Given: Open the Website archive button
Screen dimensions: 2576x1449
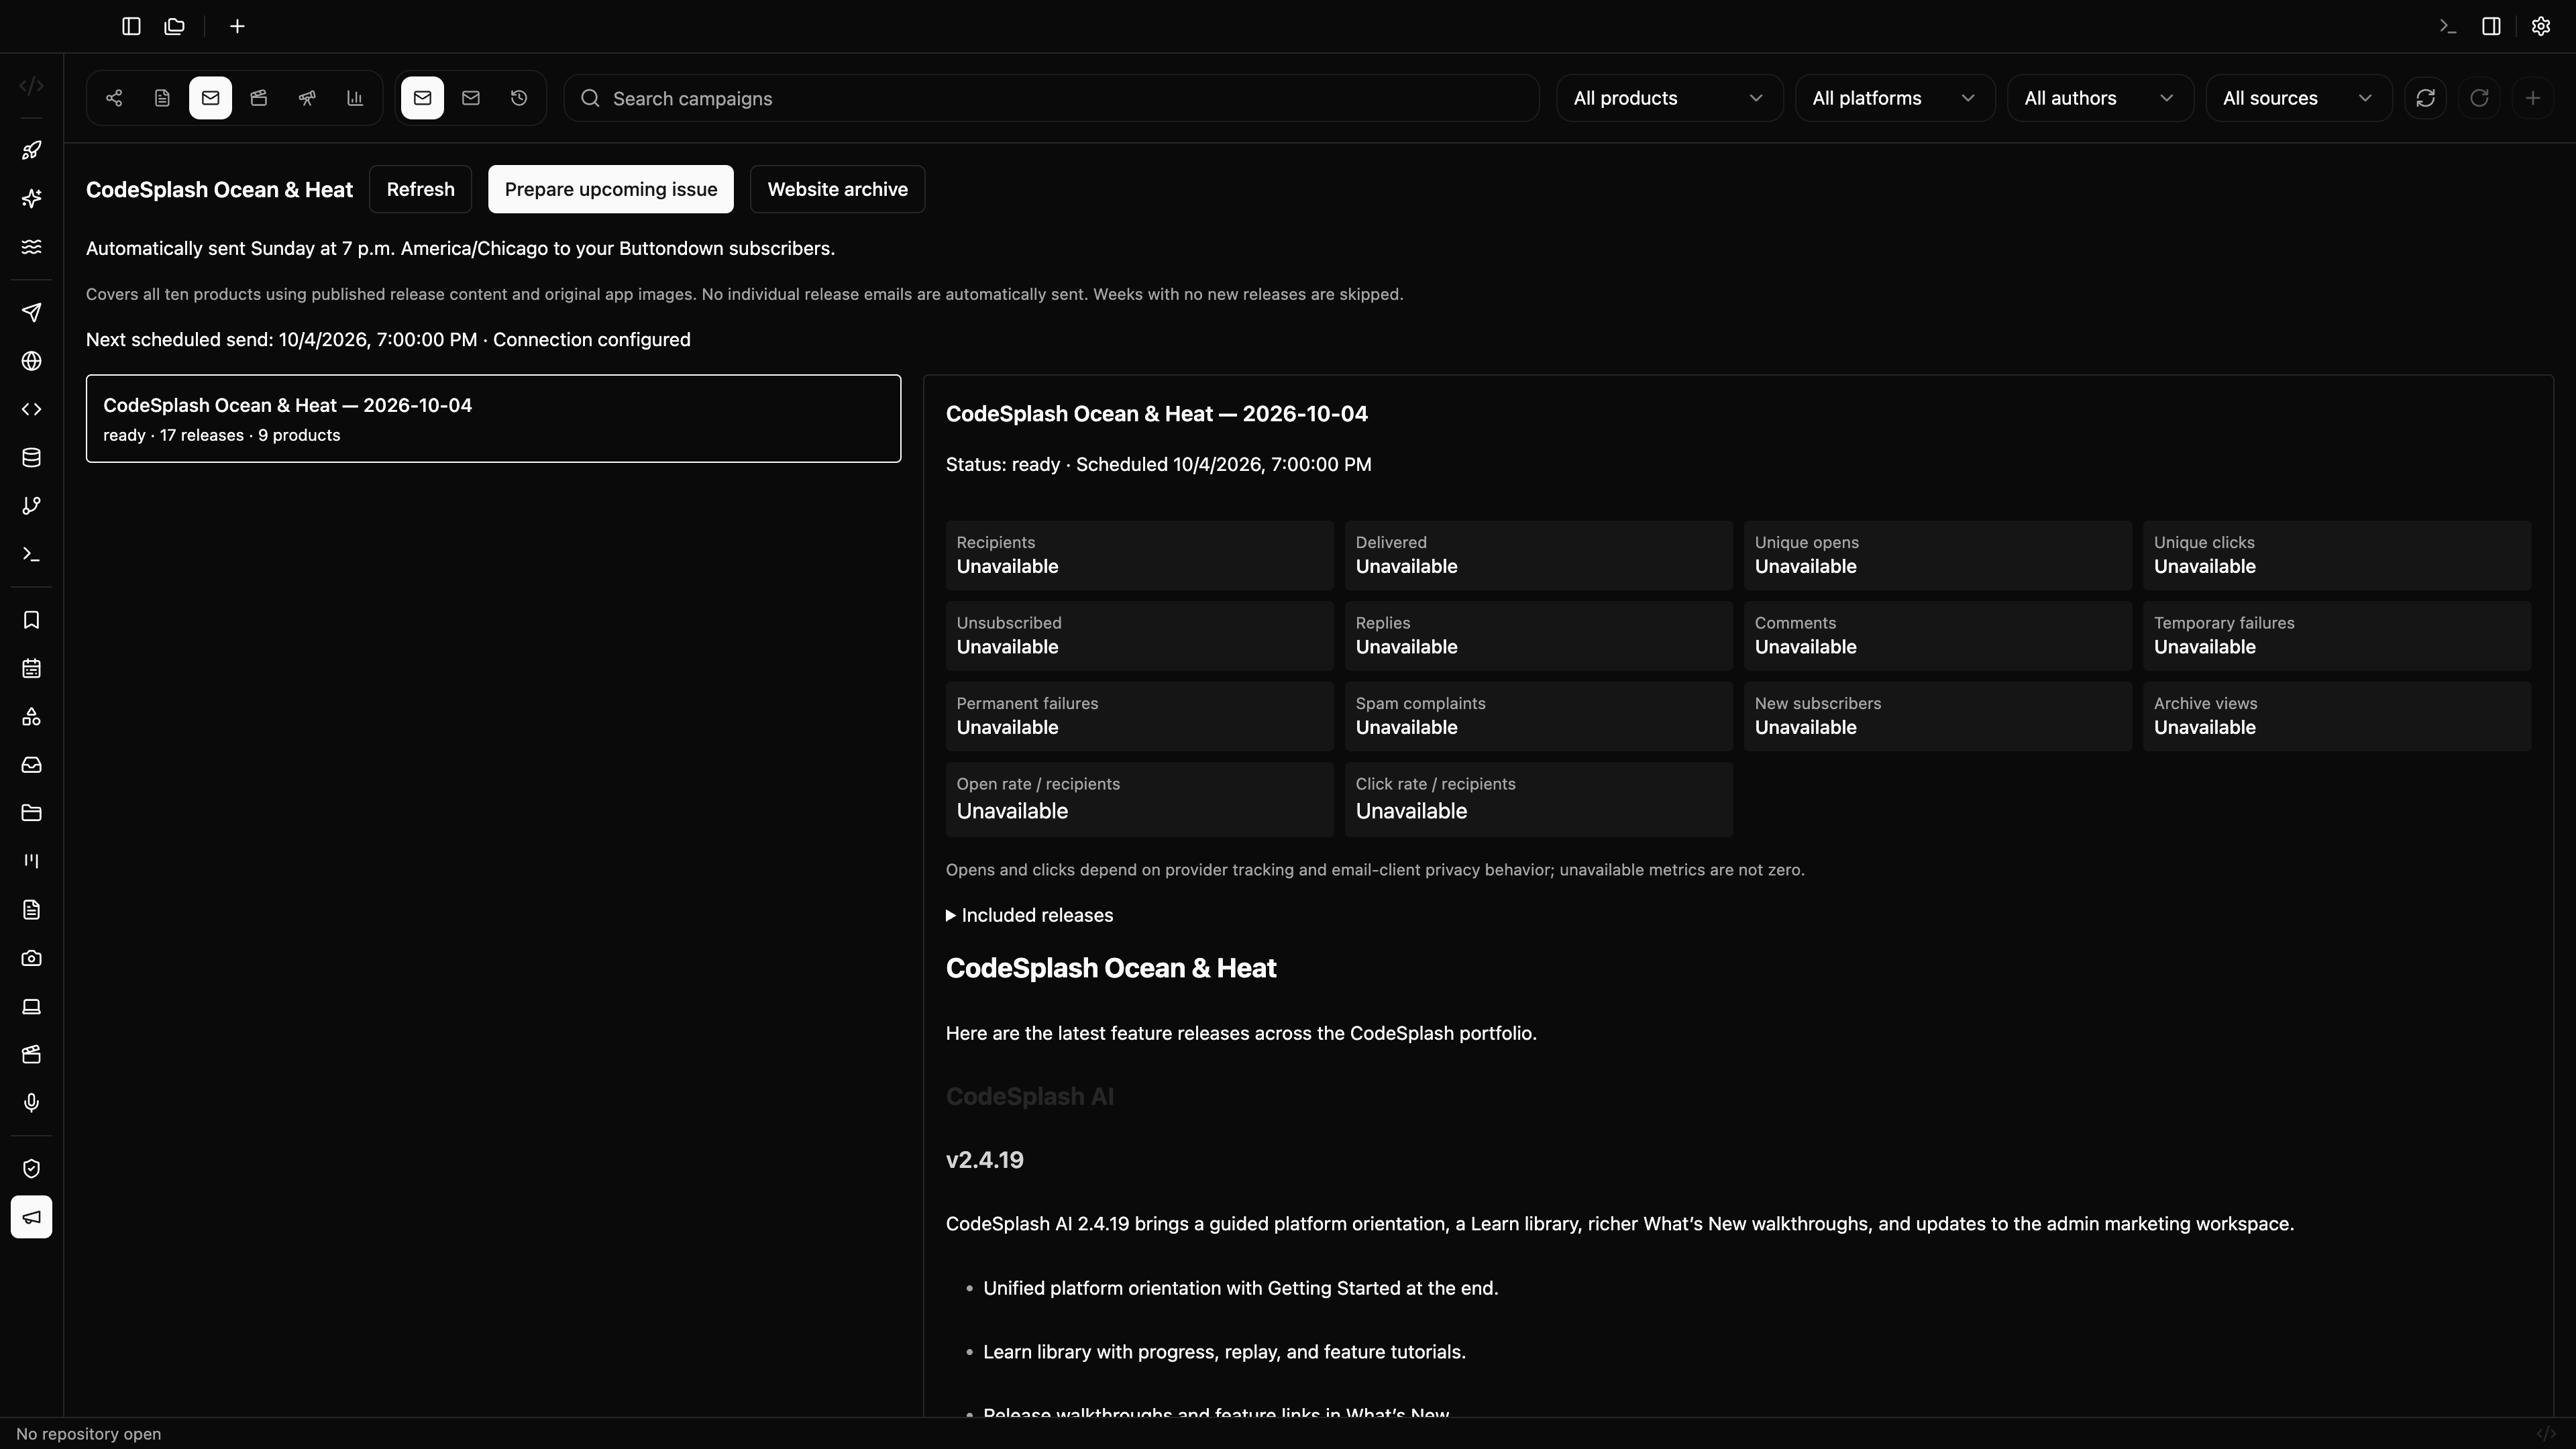Looking at the screenshot, I should point(837,189).
